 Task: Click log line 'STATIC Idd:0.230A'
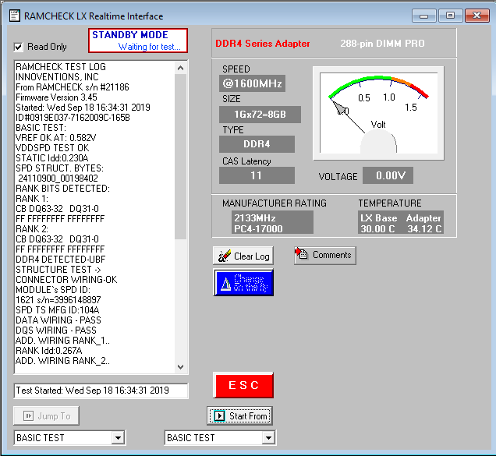[52, 157]
